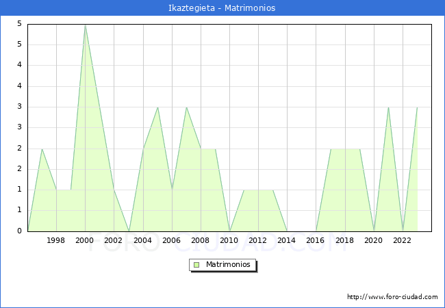Click the 2008 x-axis label
The width and height of the screenshot is (445, 308).
coord(200,240)
